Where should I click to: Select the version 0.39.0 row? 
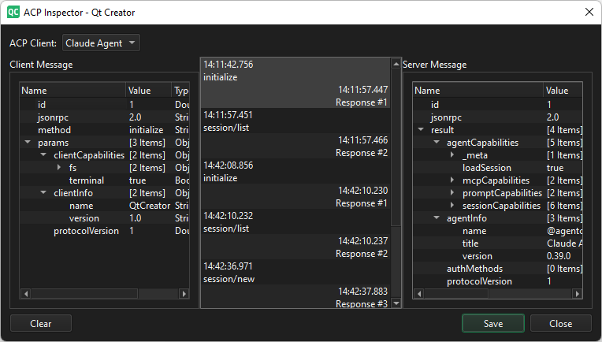(x=498, y=256)
